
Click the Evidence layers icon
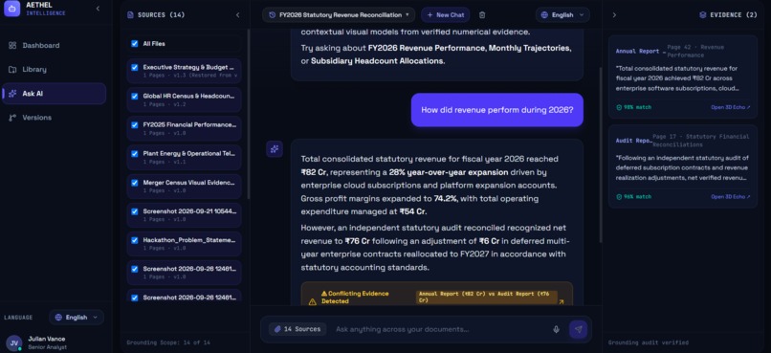(x=703, y=14)
